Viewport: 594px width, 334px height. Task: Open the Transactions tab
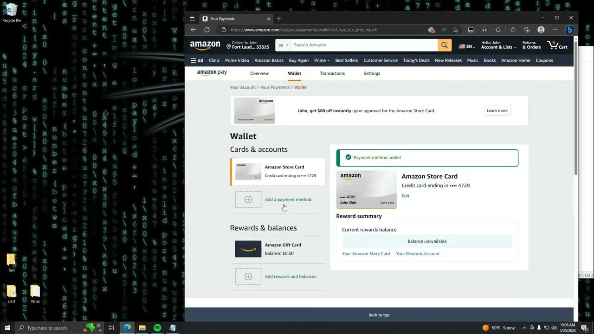point(332,73)
